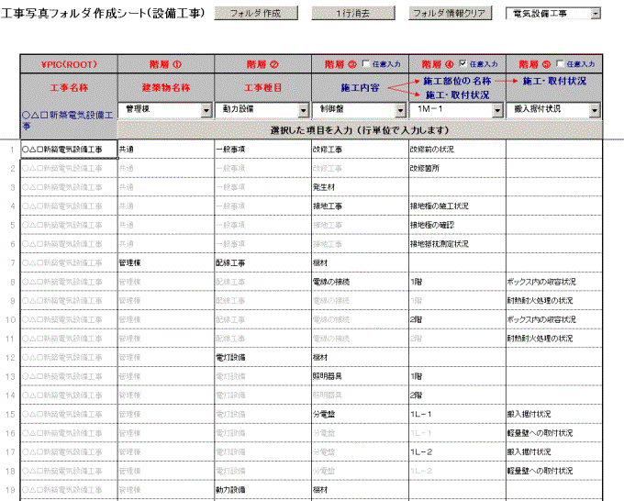Select the 配線工事 cell in row 7
Screen dimensions: 624x501
262,263
